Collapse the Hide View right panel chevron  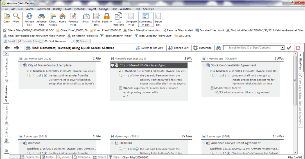[x=300, y=55]
